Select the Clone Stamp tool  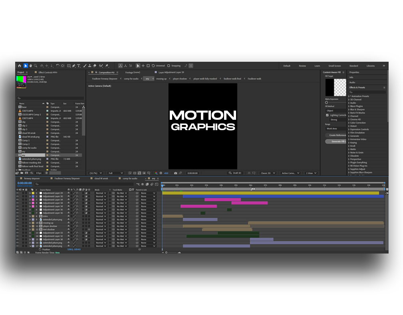click(x=90, y=66)
